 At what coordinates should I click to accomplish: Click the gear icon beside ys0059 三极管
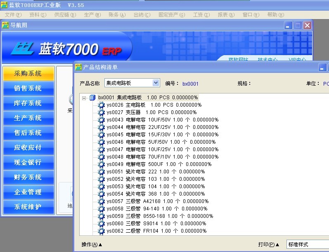pos(101,216)
